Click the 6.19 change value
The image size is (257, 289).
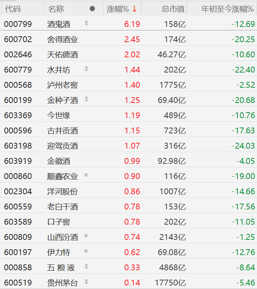(132, 24)
